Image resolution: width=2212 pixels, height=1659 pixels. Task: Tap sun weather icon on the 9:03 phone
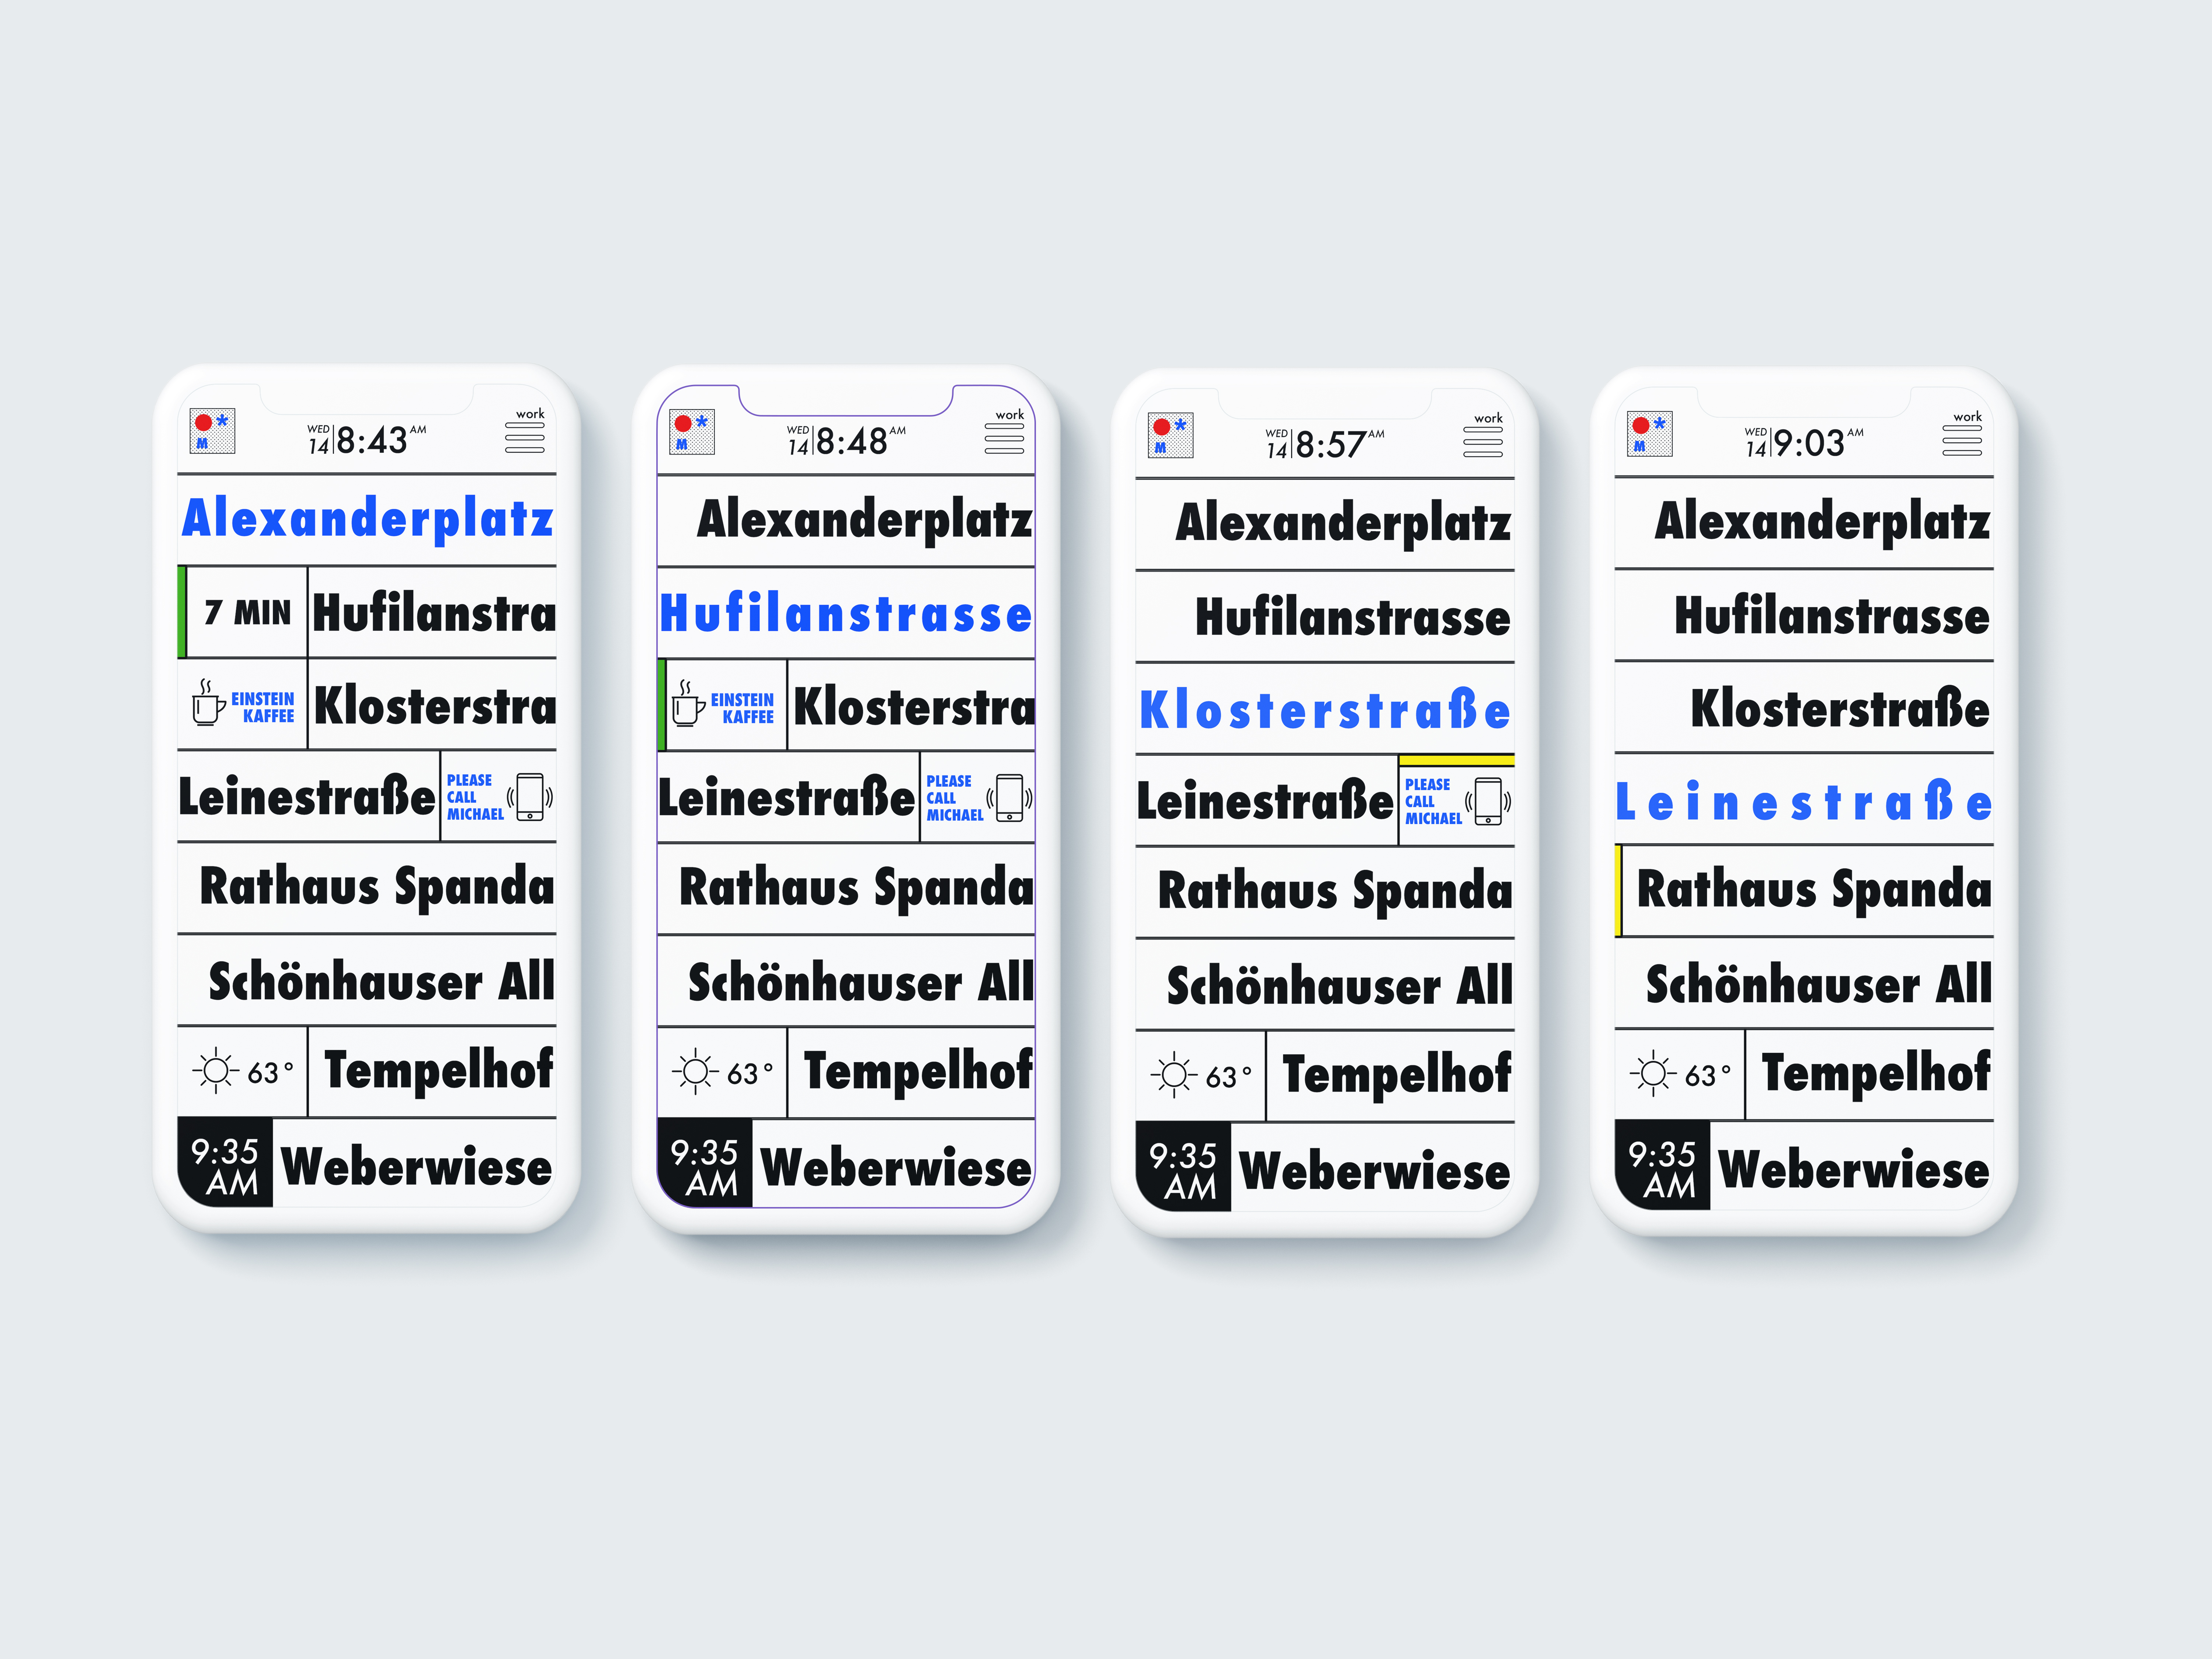coord(1653,1073)
